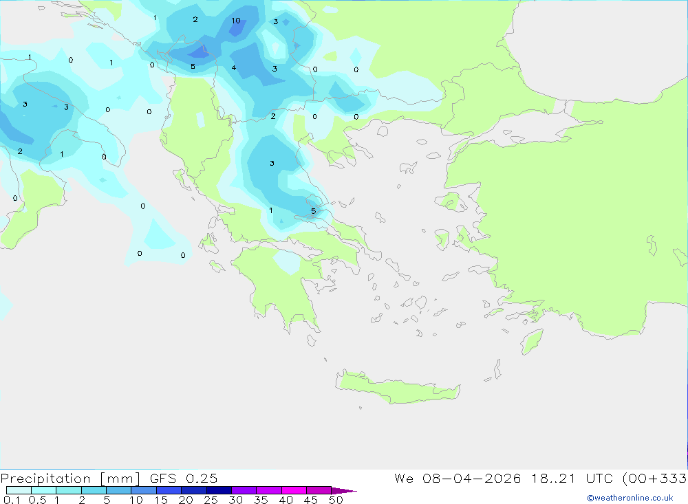
Task: Click the '(00+333' forecast offset text
Action: point(655,479)
